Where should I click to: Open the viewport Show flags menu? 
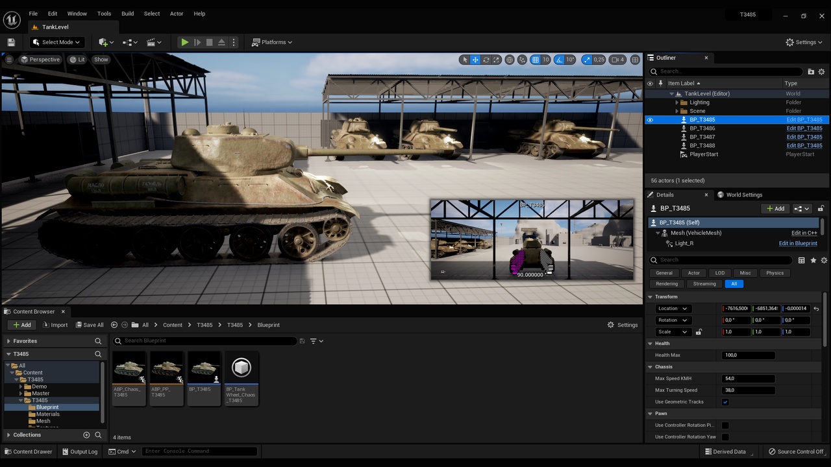click(x=101, y=60)
